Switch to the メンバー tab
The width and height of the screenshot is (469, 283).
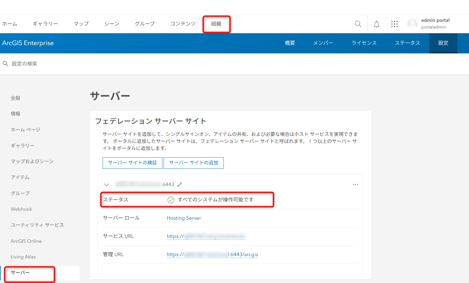(323, 43)
